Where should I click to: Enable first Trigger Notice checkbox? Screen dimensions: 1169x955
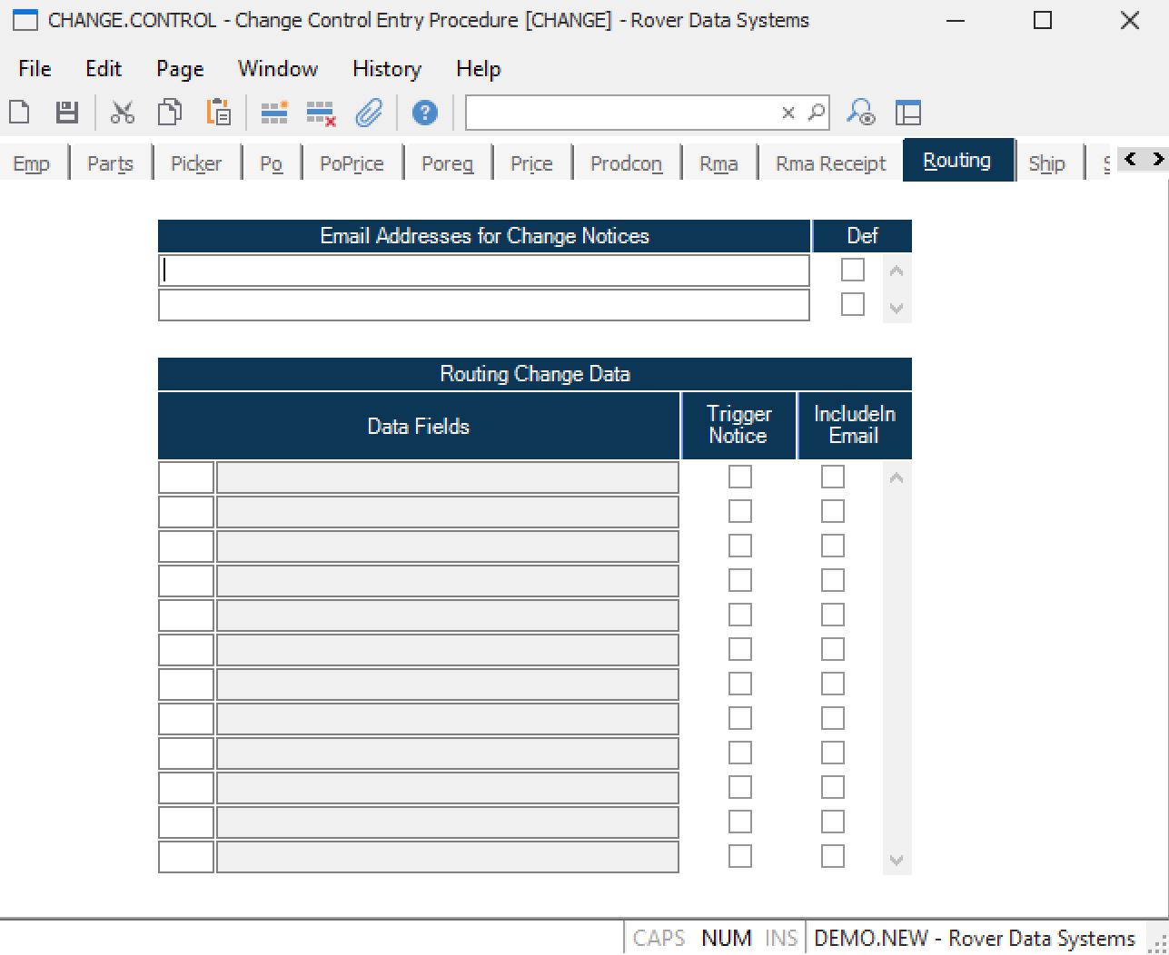click(739, 477)
